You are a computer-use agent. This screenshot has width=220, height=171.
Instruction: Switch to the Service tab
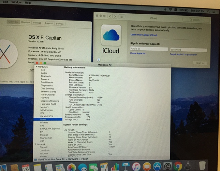60,24
